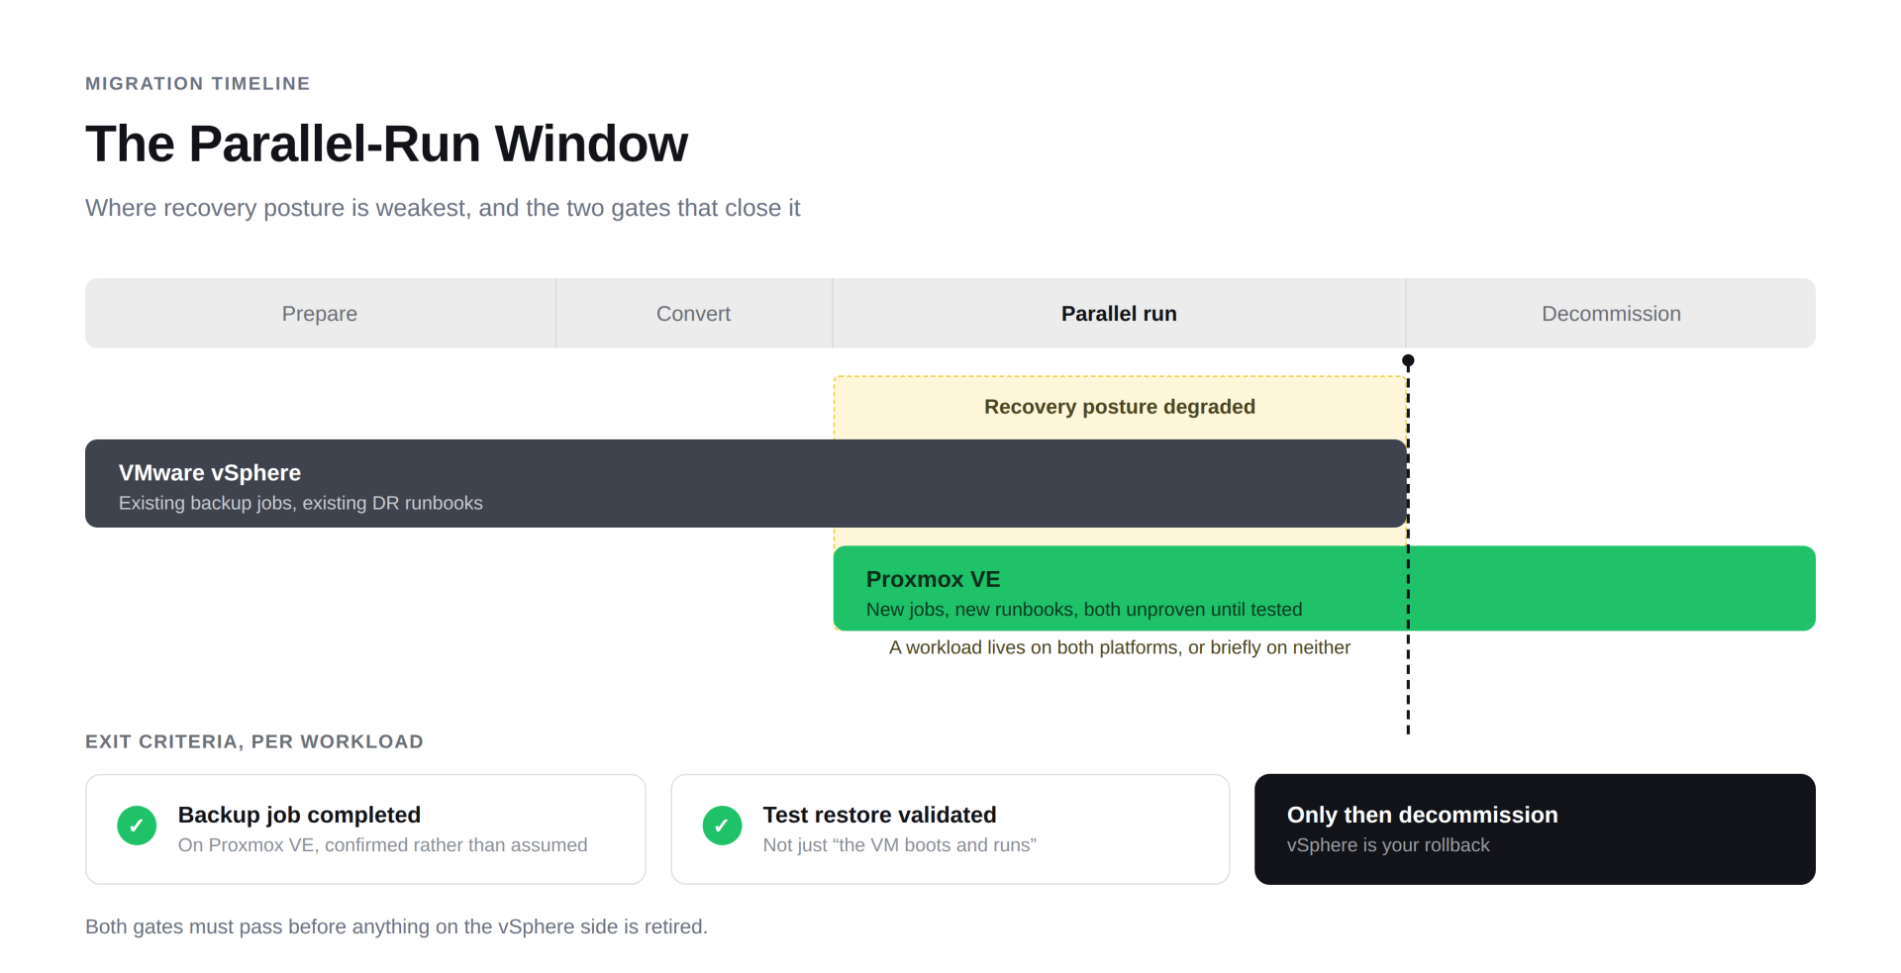Click the Recovery posture degraded label
Image resolution: width=1901 pixels, height=973 pixels.
1120,407
